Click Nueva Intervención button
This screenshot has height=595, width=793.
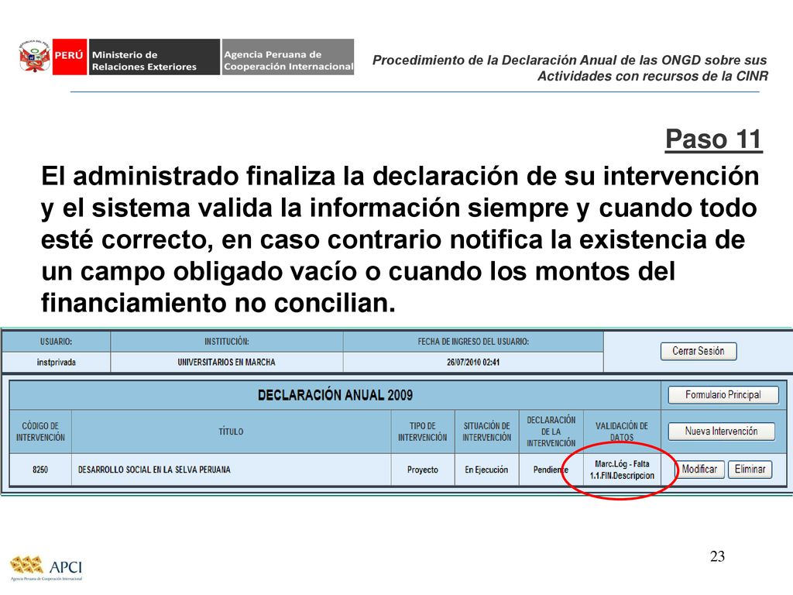tap(721, 431)
